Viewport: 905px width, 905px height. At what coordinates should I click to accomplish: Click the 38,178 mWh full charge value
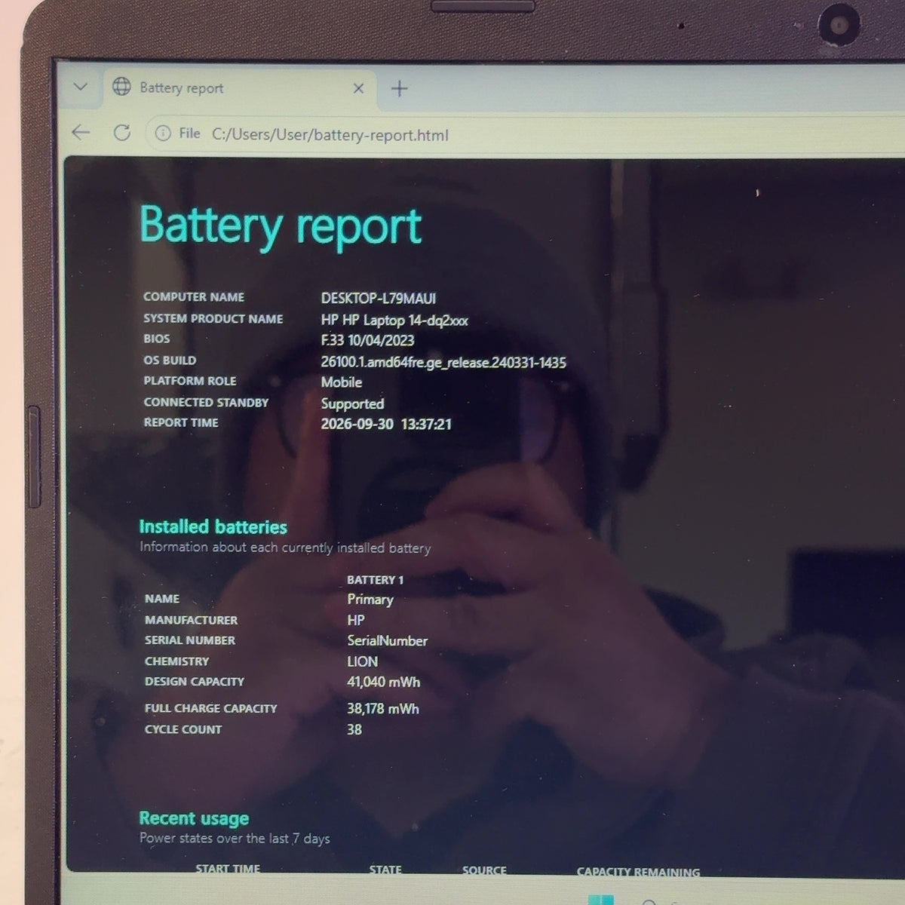[383, 708]
